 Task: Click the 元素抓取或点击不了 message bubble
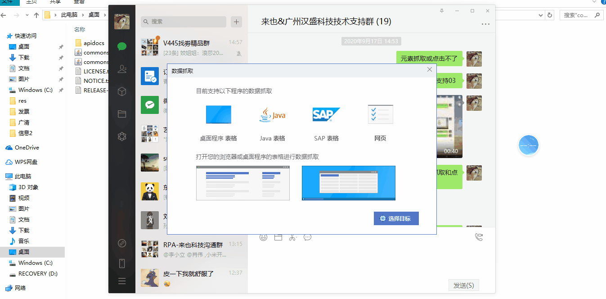(x=429, y=59)
